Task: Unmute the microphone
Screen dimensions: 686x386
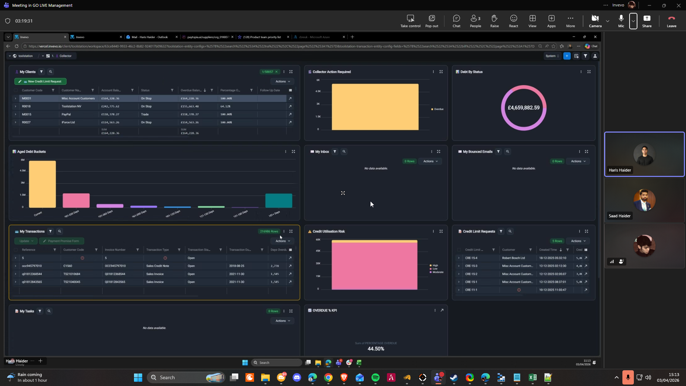Action: pyautogui.click(x=621, y=21)
